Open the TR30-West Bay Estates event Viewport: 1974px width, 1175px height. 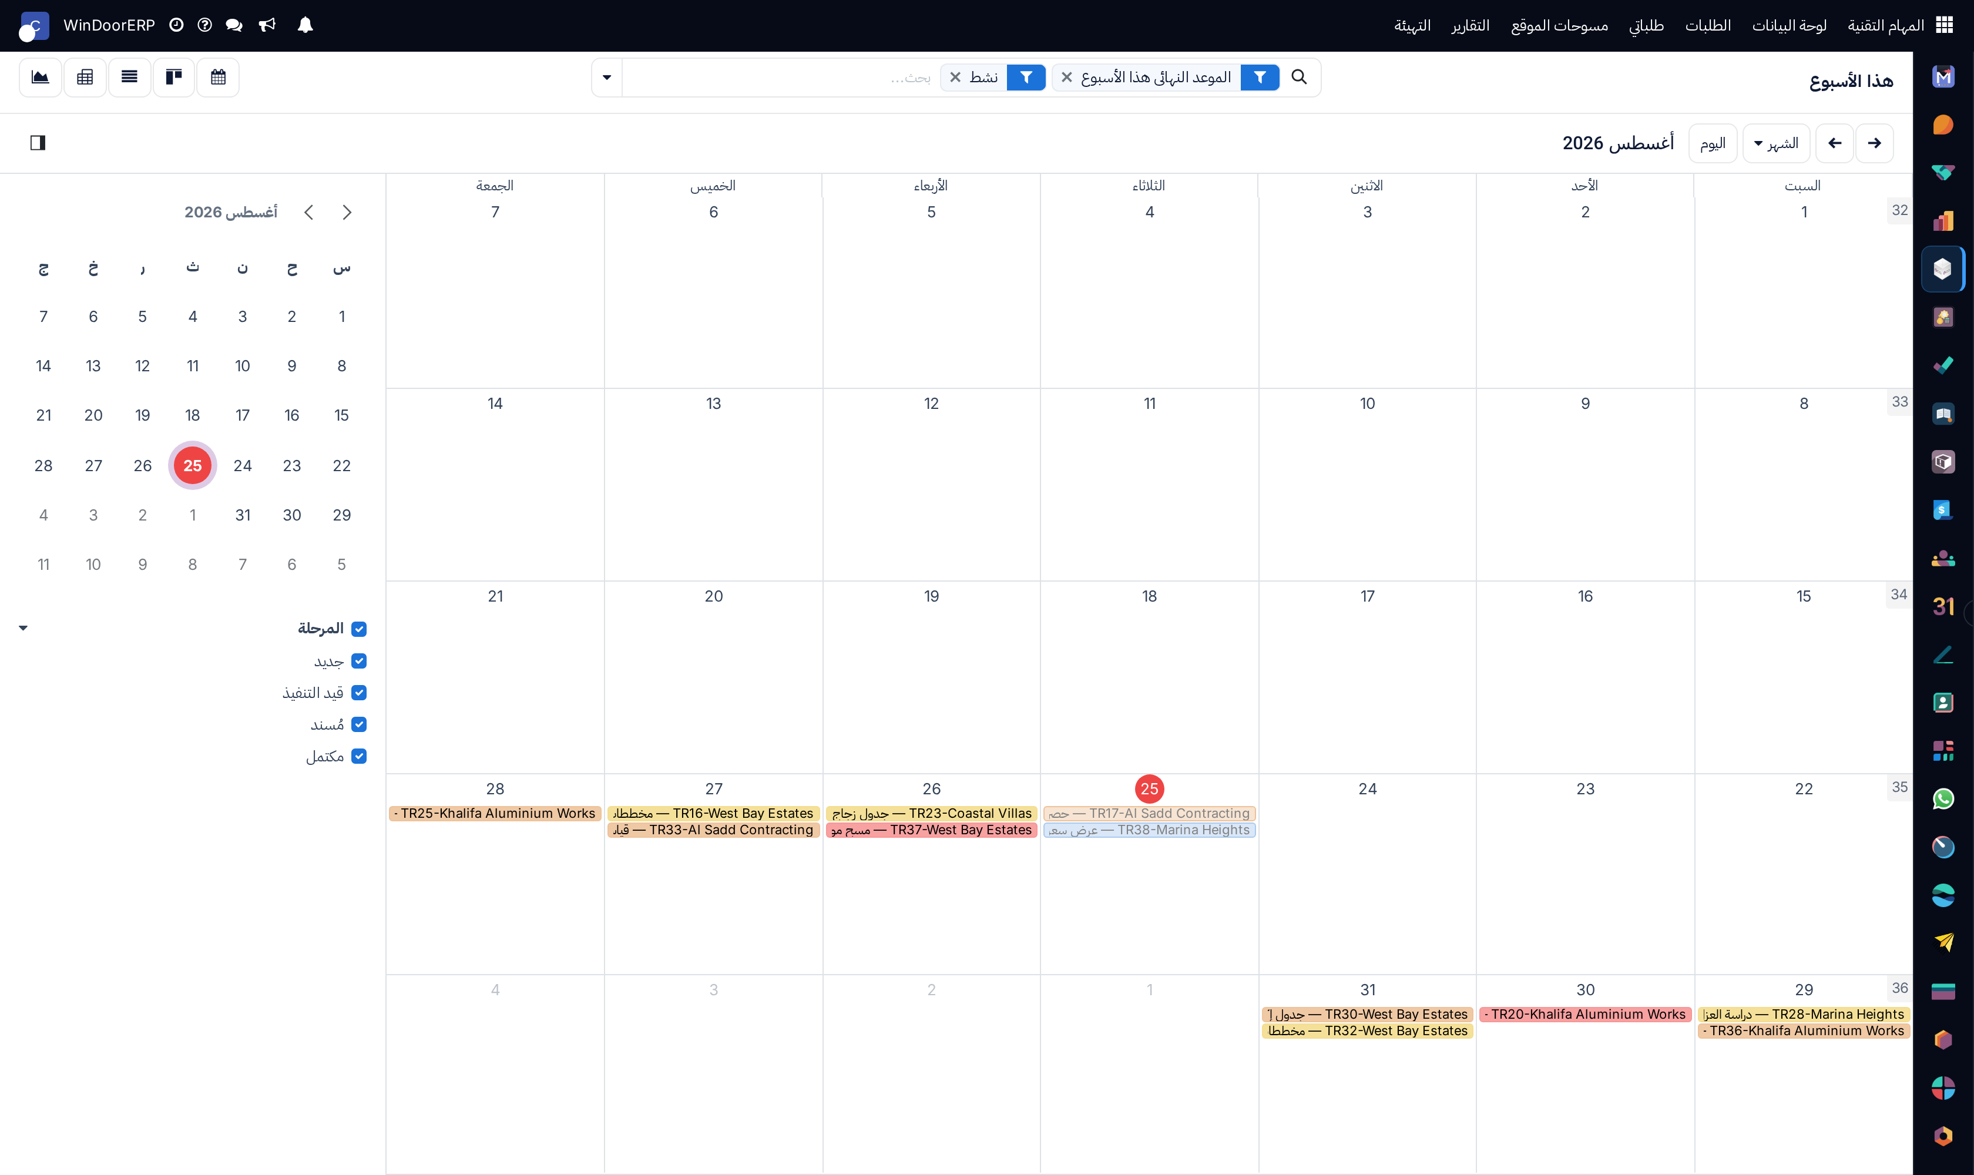click(1368, 1014)
